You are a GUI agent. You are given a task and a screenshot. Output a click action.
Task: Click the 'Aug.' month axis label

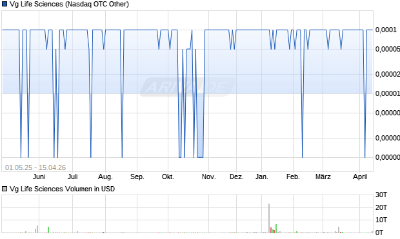[105, 177]
